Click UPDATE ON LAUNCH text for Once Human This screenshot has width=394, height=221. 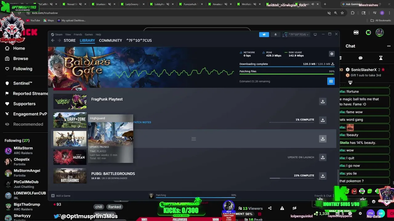tap(301, 157)
